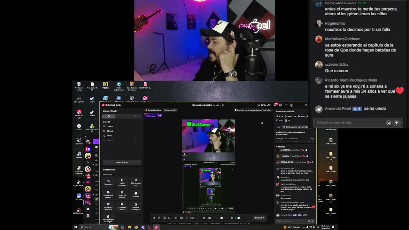Click the promotional banner thumbnail under Gaming Ranking
The width and height of the screenshot is (409, 230).
tap(154, 115)
